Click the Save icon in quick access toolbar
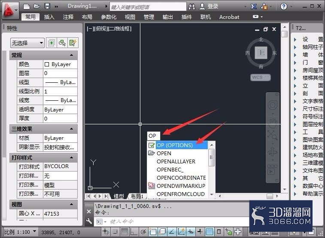 (47, 6)
